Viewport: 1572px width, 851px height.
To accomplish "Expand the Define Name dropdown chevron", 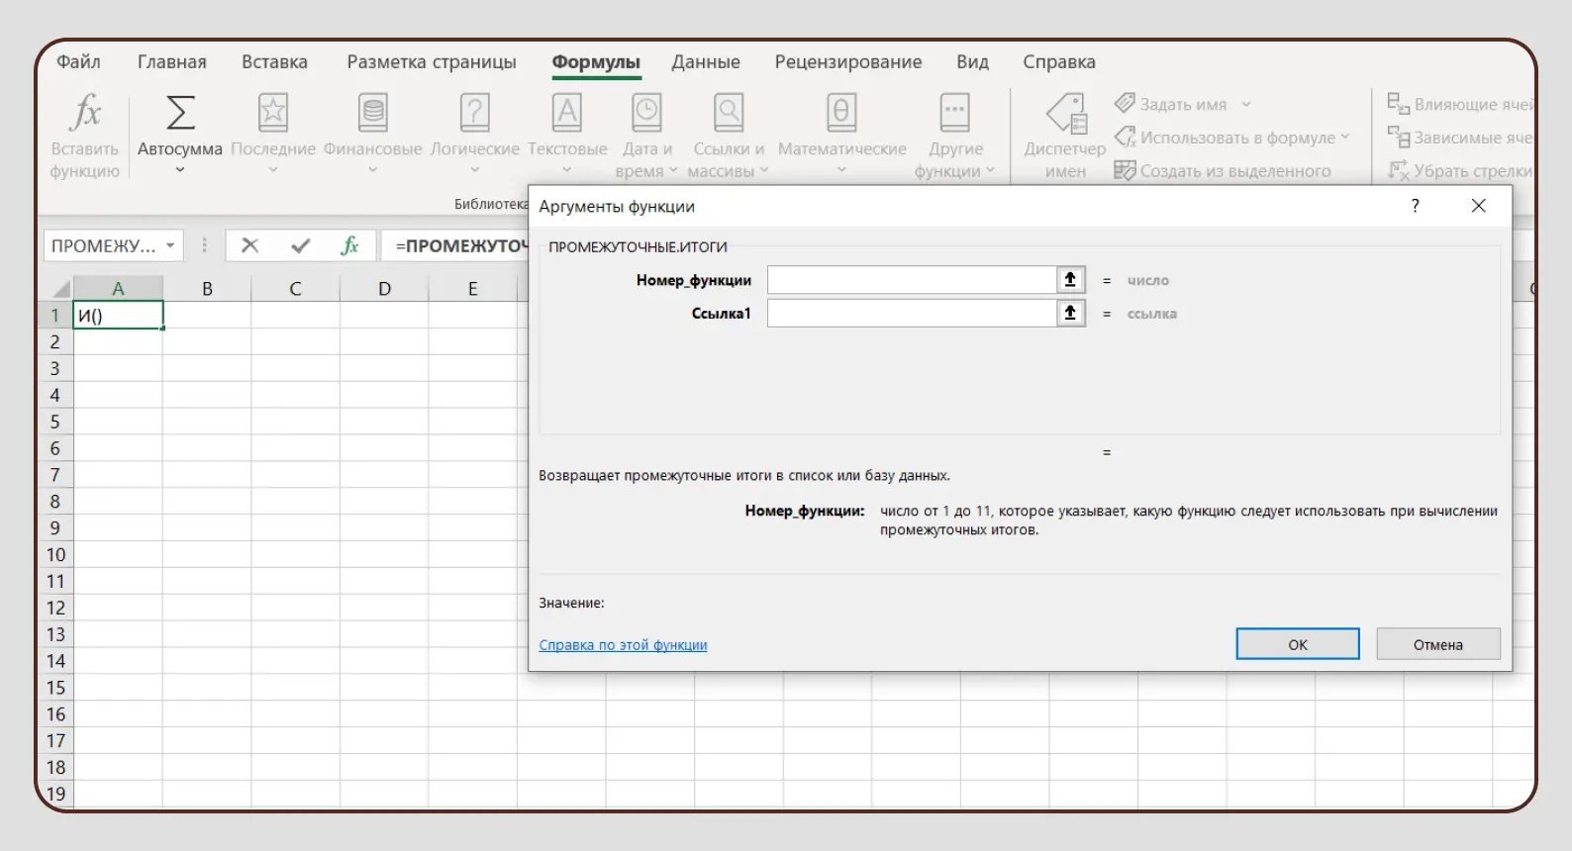I will coord(1246,104).
